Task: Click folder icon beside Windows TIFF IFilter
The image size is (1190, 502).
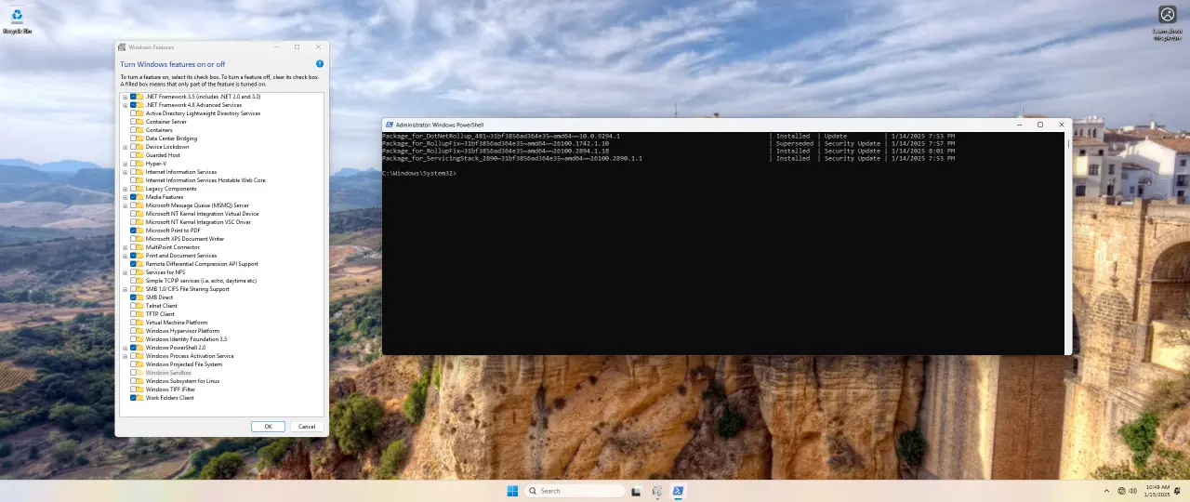Action: coord(140,390)
